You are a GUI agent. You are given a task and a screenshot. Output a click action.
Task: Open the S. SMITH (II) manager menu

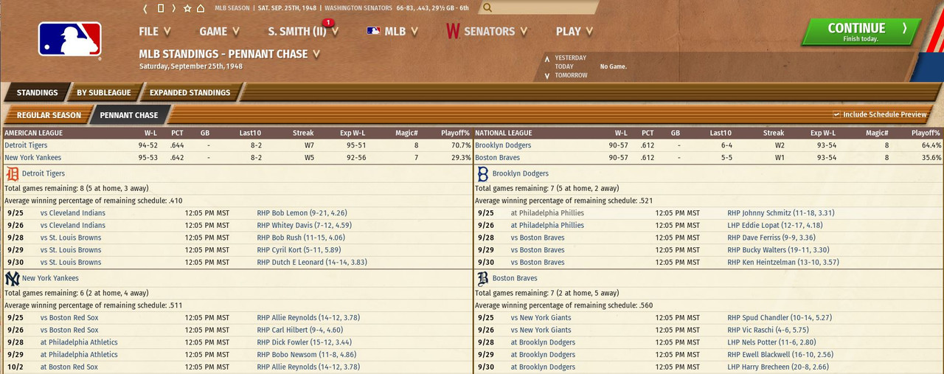point(303,31)
